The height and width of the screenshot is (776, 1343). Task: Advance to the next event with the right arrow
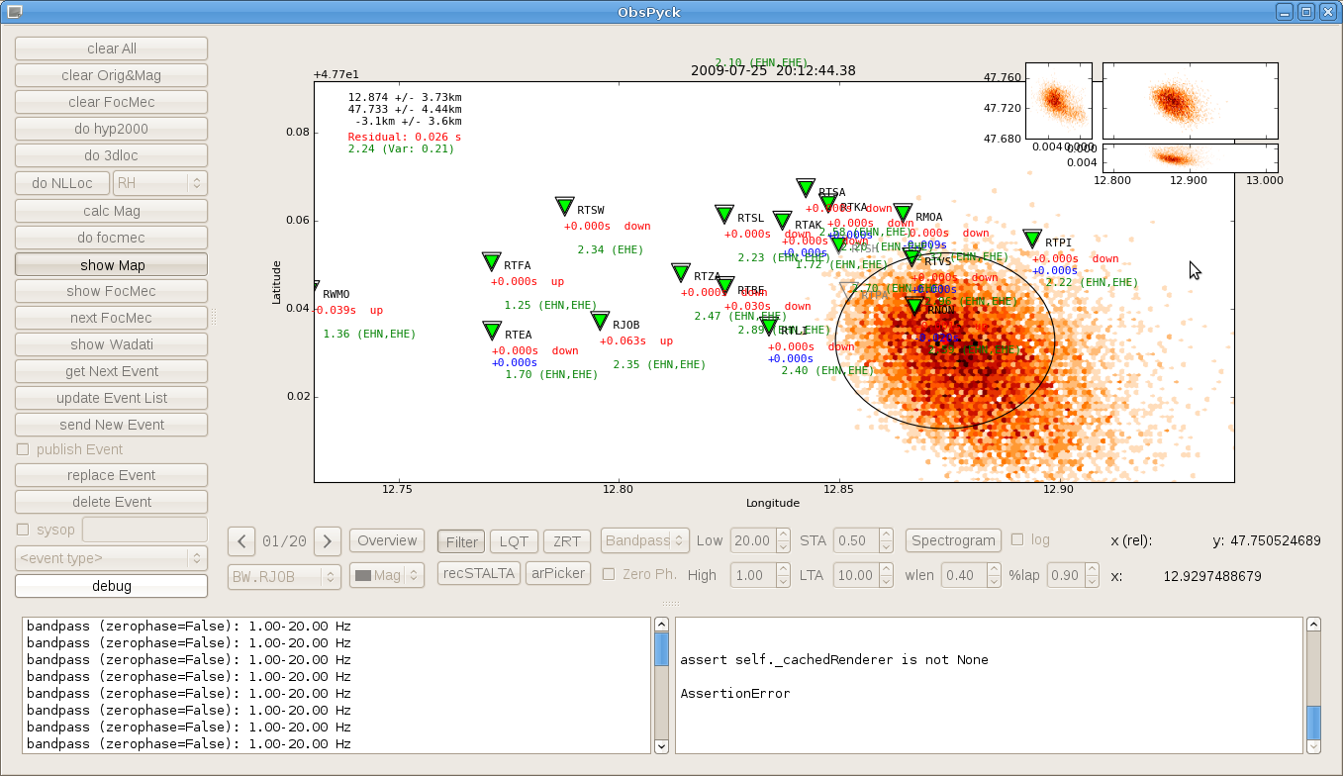tap(327, 540)
